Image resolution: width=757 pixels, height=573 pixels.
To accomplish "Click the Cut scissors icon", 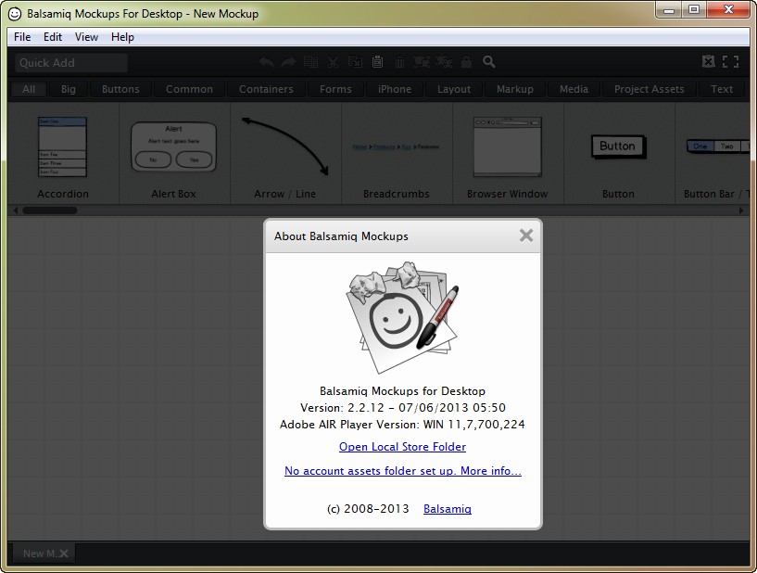I will click(334, 62).
